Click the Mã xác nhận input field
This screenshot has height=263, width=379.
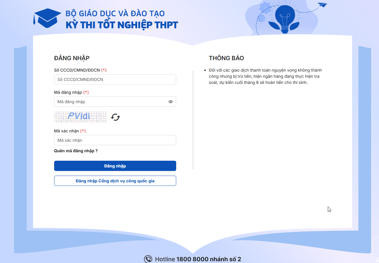coord(115,140)
